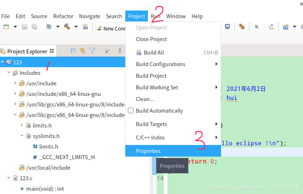Click the New wizard toolbar icon
Image resolution: width=303 pixels, height=194 pixels.
tap(6, 27)
